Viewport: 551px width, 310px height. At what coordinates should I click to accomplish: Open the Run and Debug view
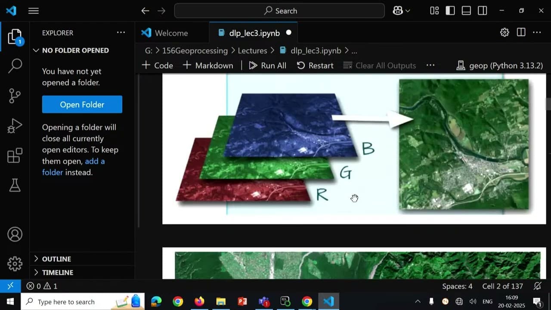coord(15,126)
